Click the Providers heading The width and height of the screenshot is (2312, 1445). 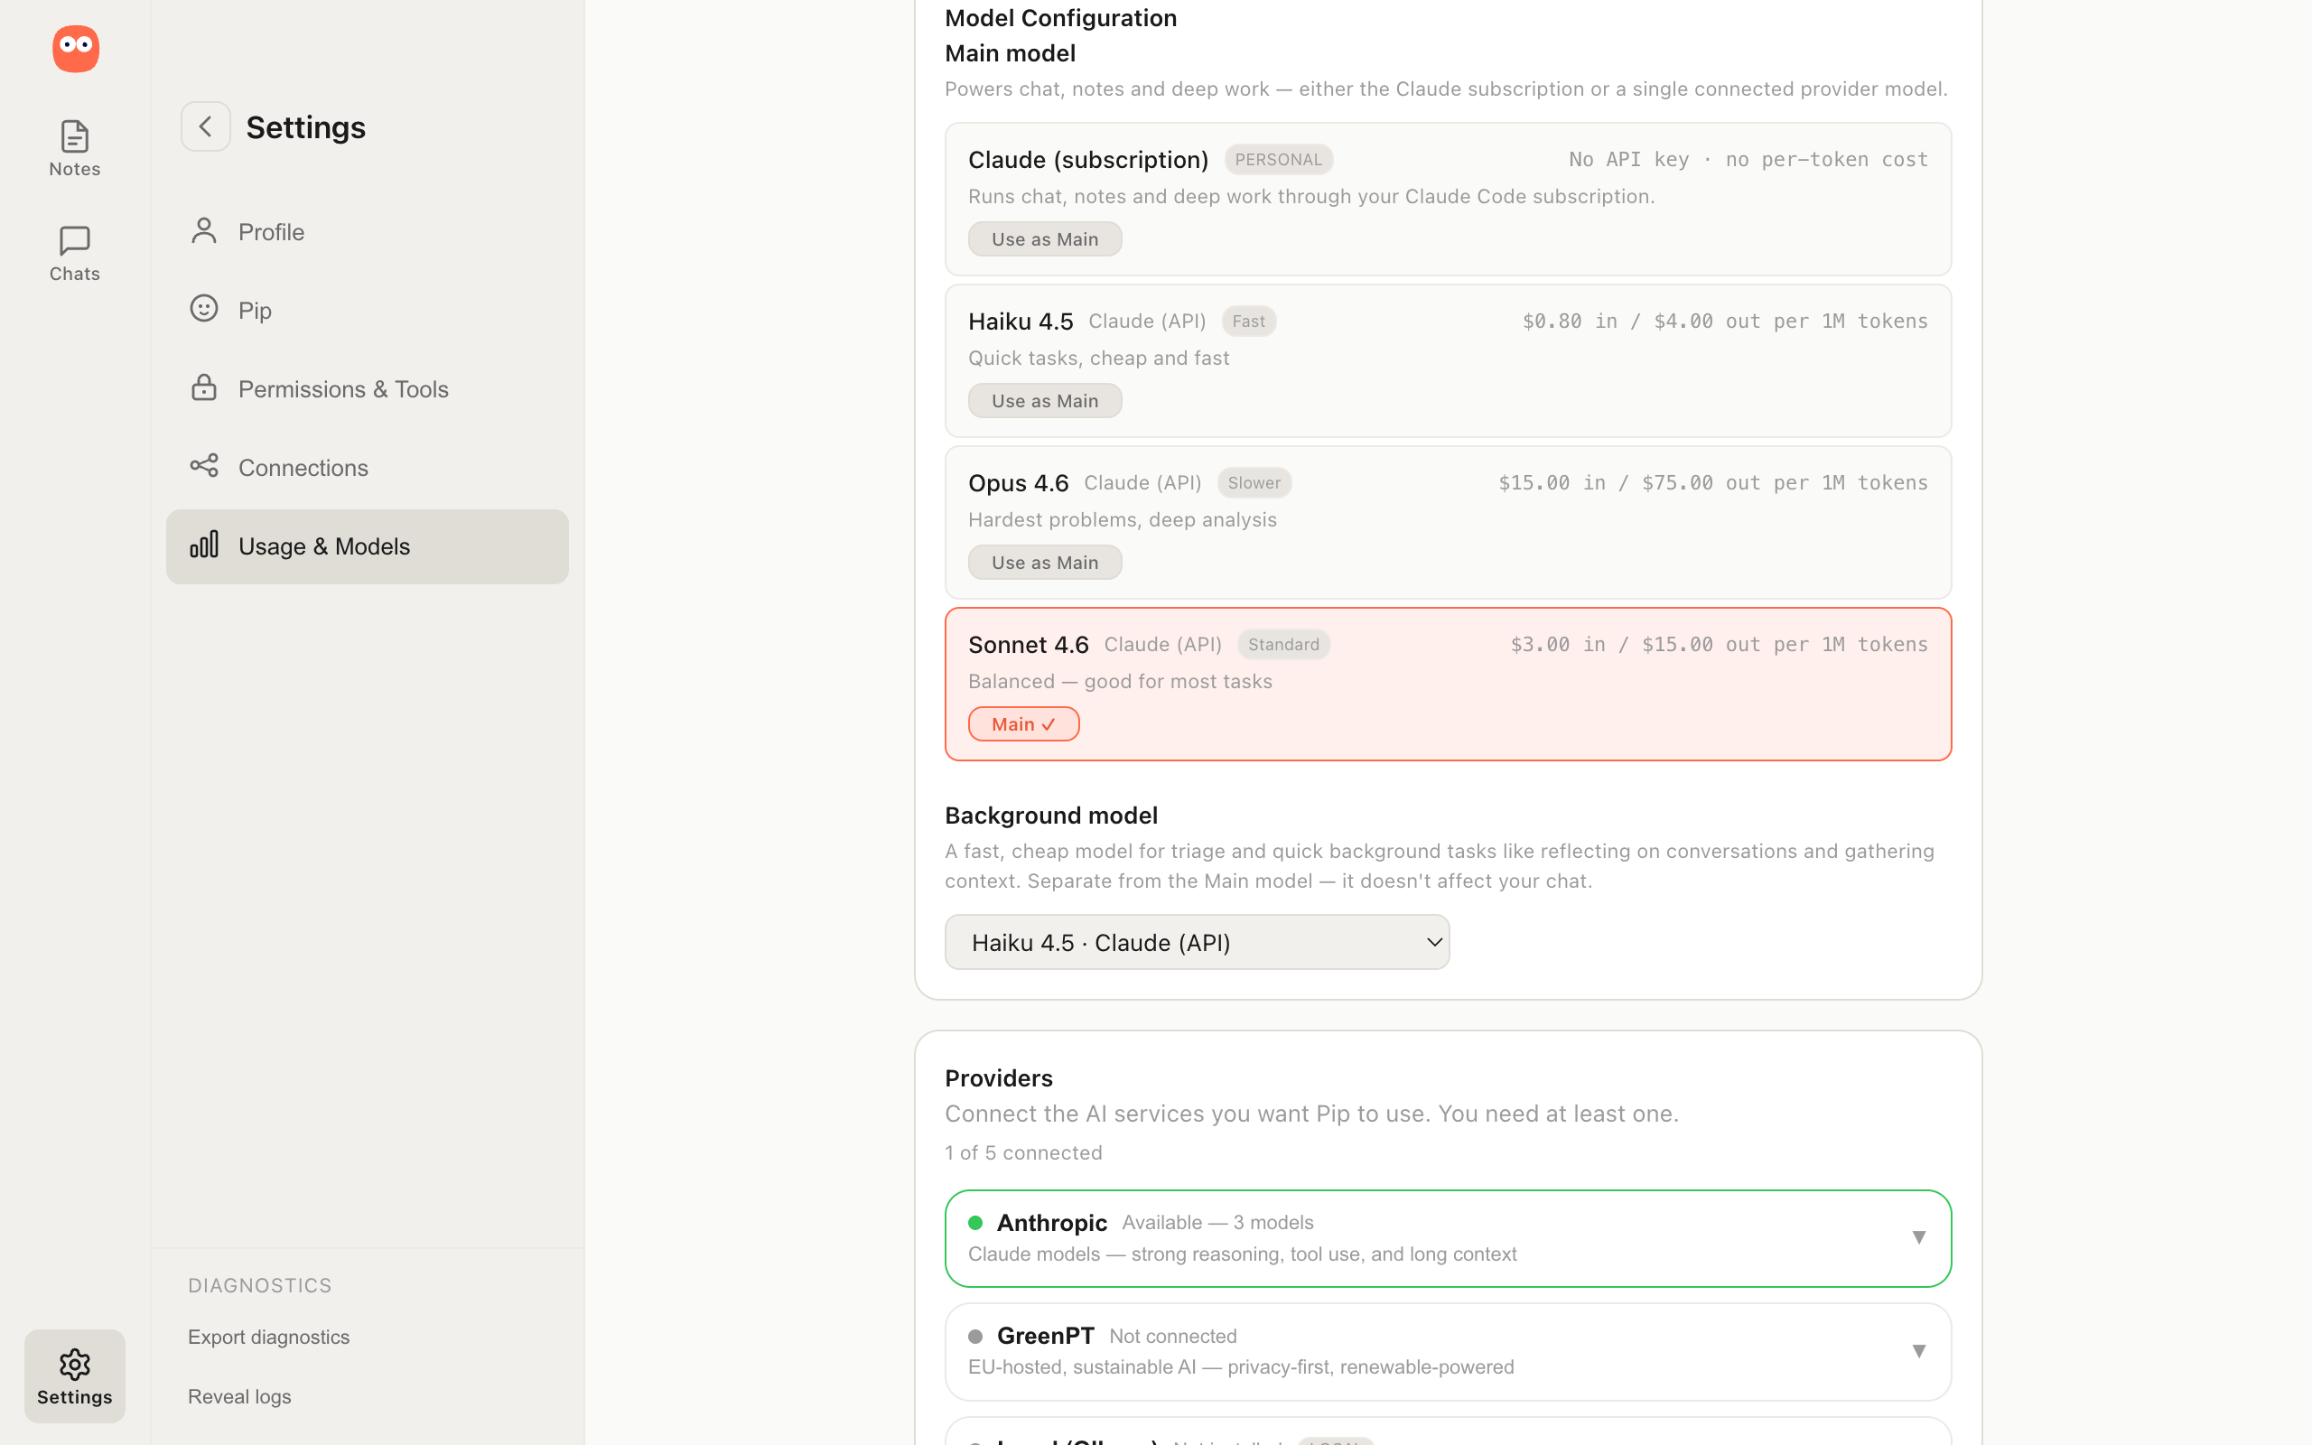pyautogui.click(x=998, y=1078)
